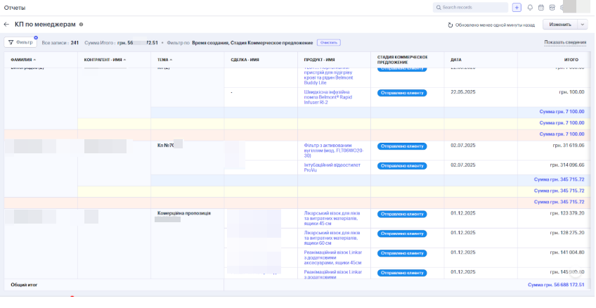The height and width of the screenshot is (308, 596).
Task: Click the Дата column header
Action: coord(455,60)
